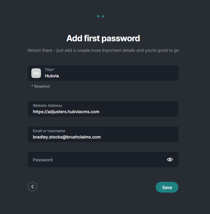Click the Add first password heading
The image size is (210, 214).
click(x=103, y=38)
